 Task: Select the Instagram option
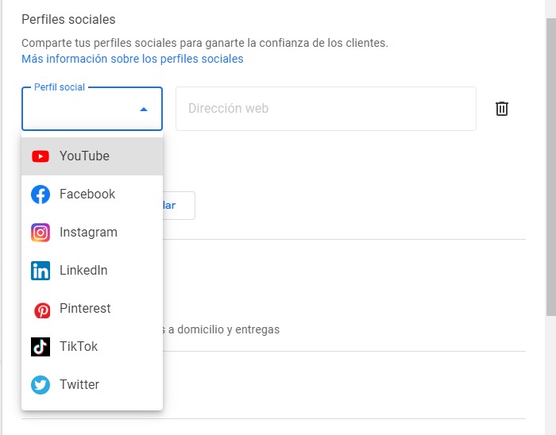pyautogui.click(x=92, y=233)
